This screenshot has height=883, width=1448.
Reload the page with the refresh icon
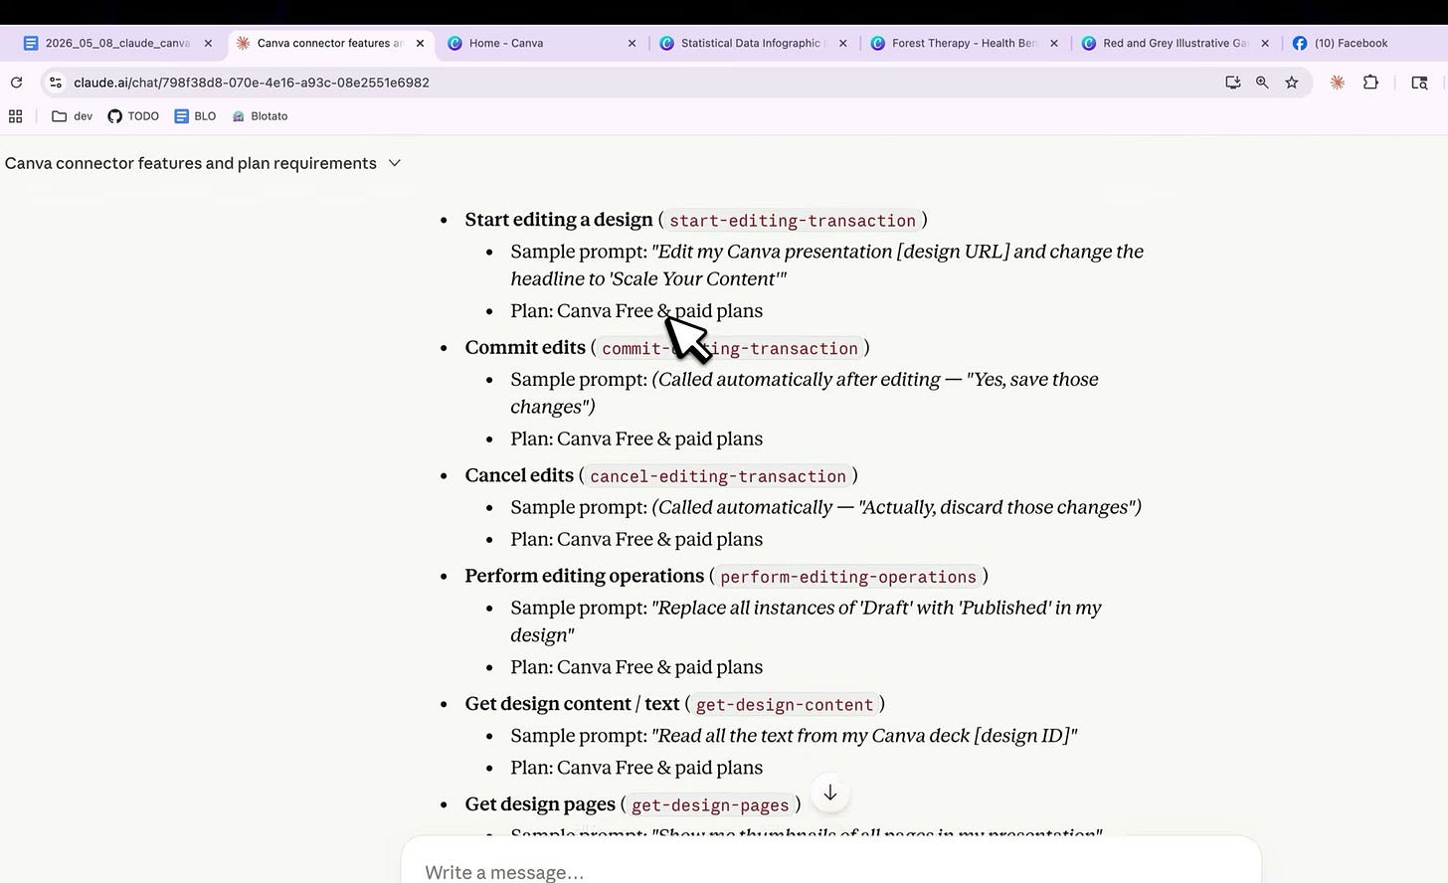(x=16, y=83)
